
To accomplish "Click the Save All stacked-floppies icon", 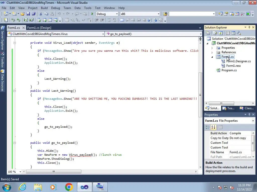I will [x=34, y=14].
